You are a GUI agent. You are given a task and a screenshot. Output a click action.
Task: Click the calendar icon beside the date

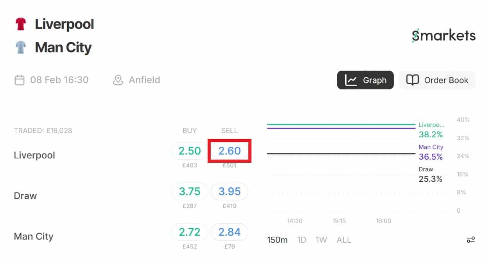click(19, 80)
